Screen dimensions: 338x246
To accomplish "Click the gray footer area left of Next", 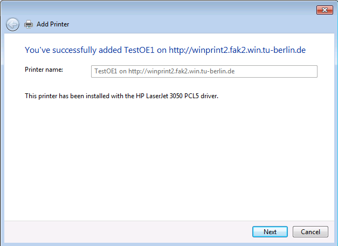I will (x=124, y=232).
